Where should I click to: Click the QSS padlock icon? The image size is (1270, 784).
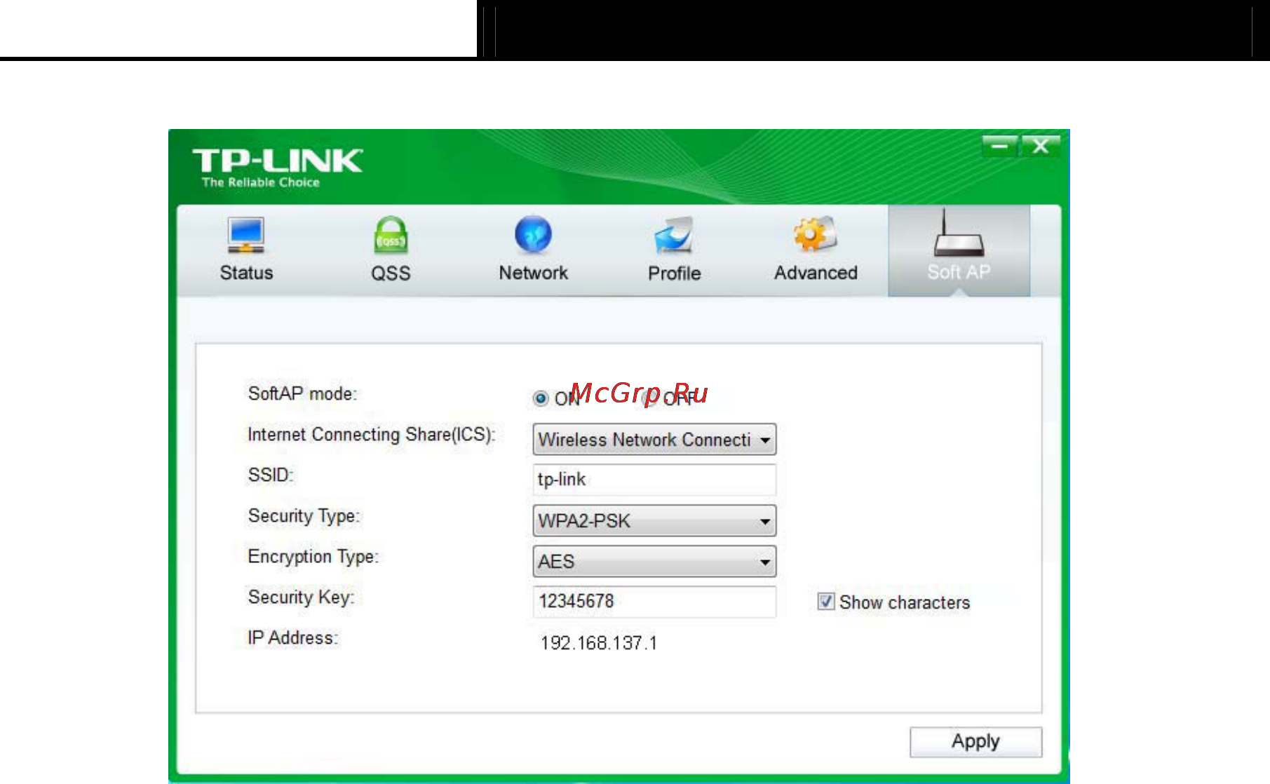(391, 236)
